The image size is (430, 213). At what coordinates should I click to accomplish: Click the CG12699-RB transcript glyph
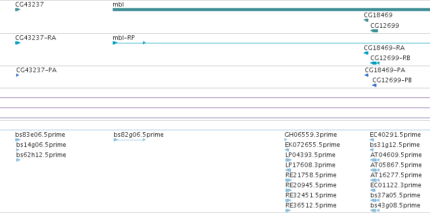[x=375, y=63]
